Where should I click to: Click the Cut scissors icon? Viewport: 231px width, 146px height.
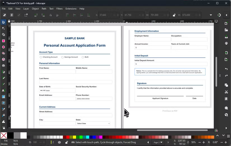pyautogui.click(x=226, y=92)
